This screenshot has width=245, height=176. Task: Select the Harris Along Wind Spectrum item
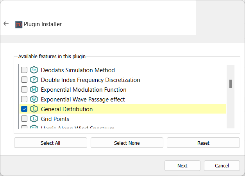(77, 127)
